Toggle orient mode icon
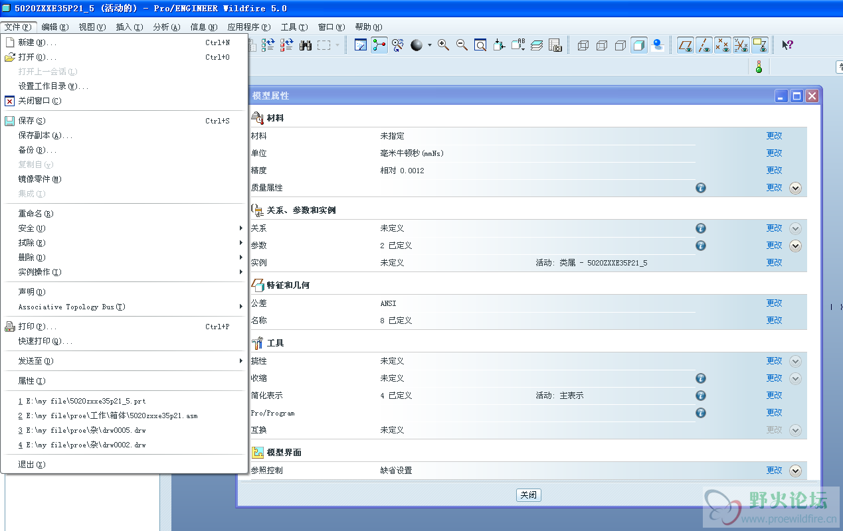Image resolution: width=843 pixels, height=531 pixels. point(398,45)
